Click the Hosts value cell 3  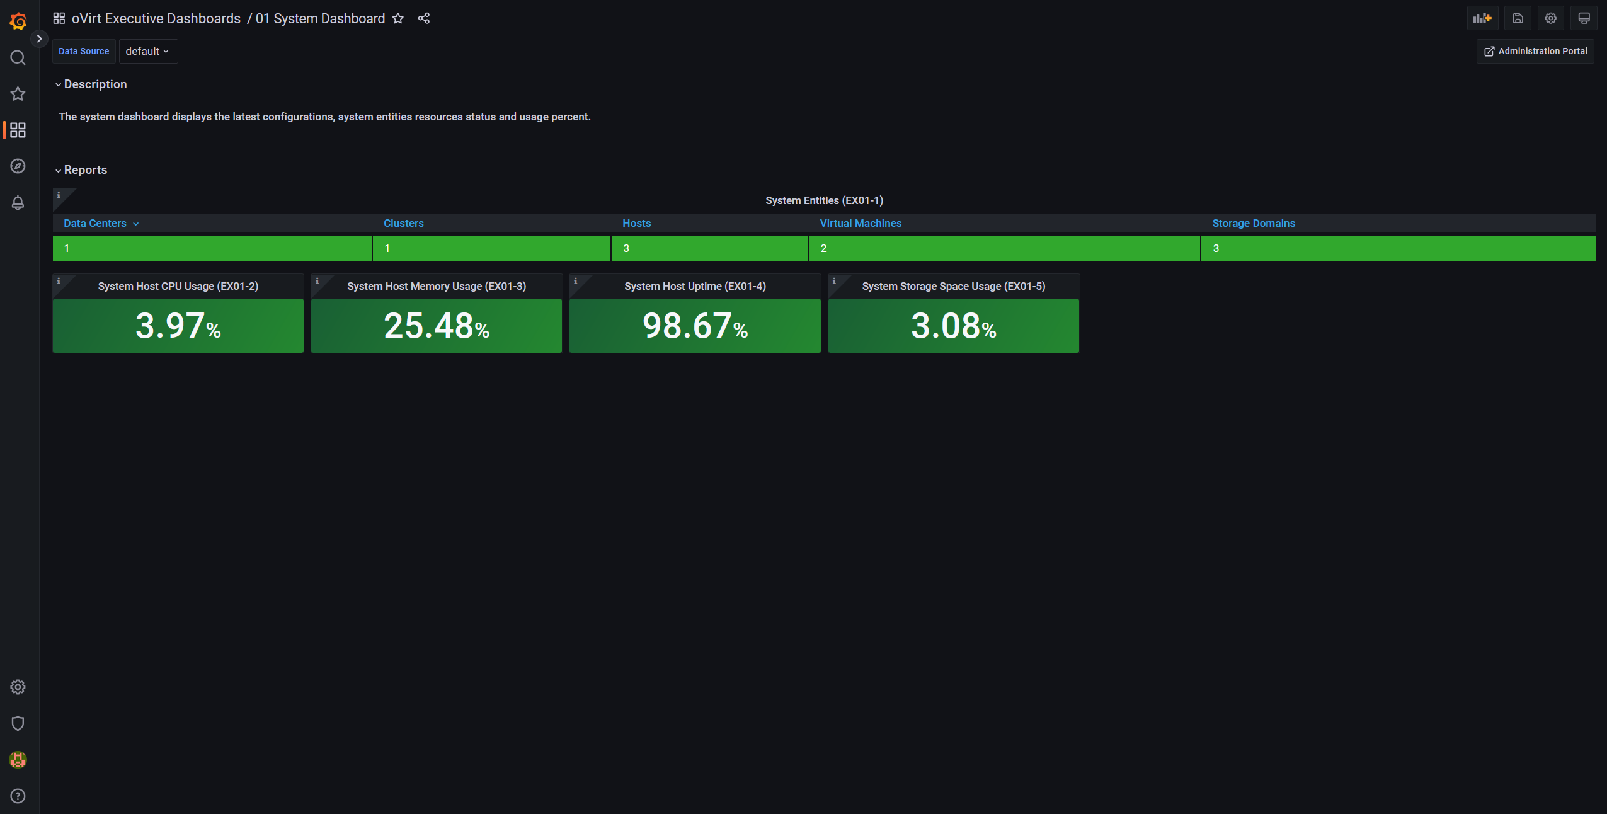pyautogui.click(x=709, y=248)
